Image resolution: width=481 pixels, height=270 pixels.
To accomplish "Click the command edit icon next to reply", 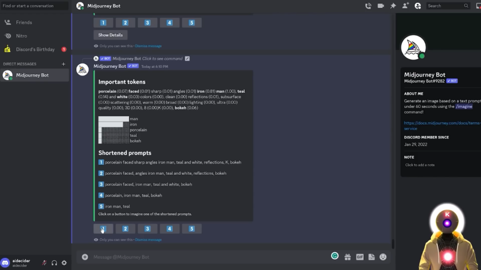I will [x=187, y=59].
